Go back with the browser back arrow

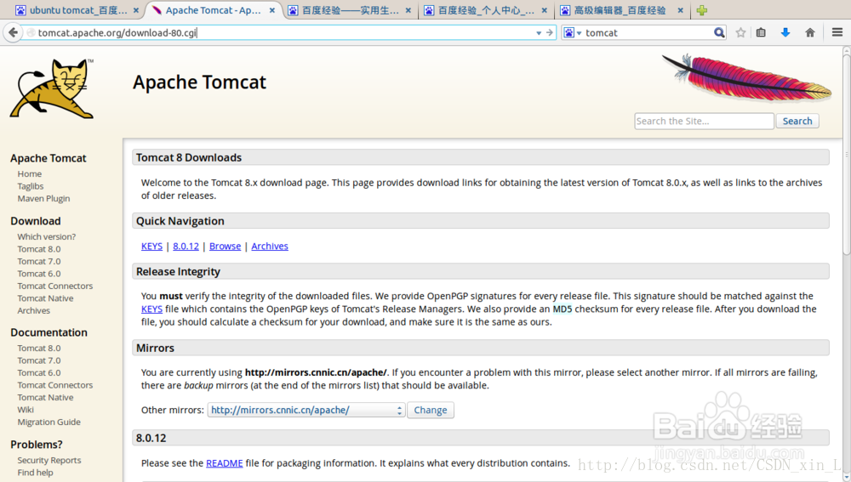tap(13, 32)
